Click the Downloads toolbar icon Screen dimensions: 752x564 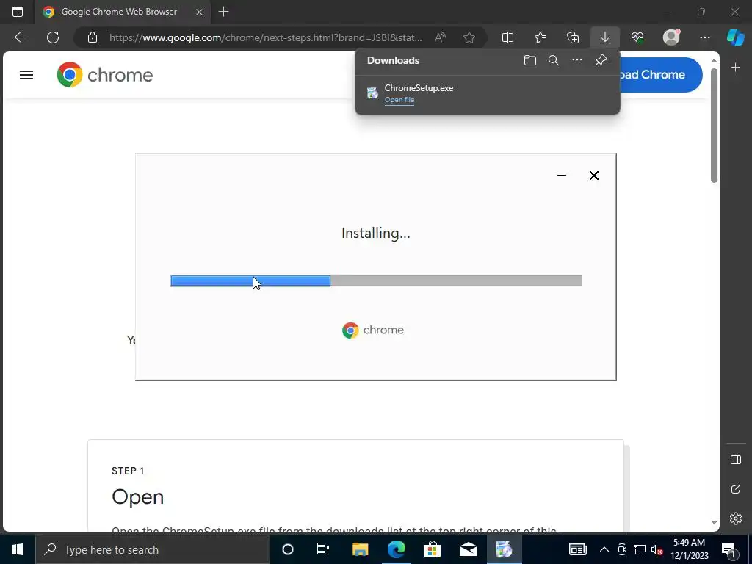(605, 37)
